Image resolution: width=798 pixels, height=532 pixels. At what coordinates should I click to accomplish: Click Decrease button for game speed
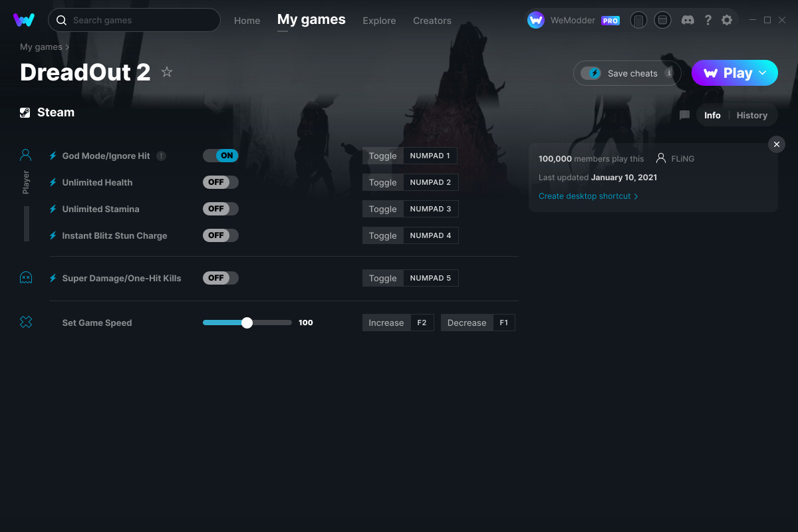[467, 323]
